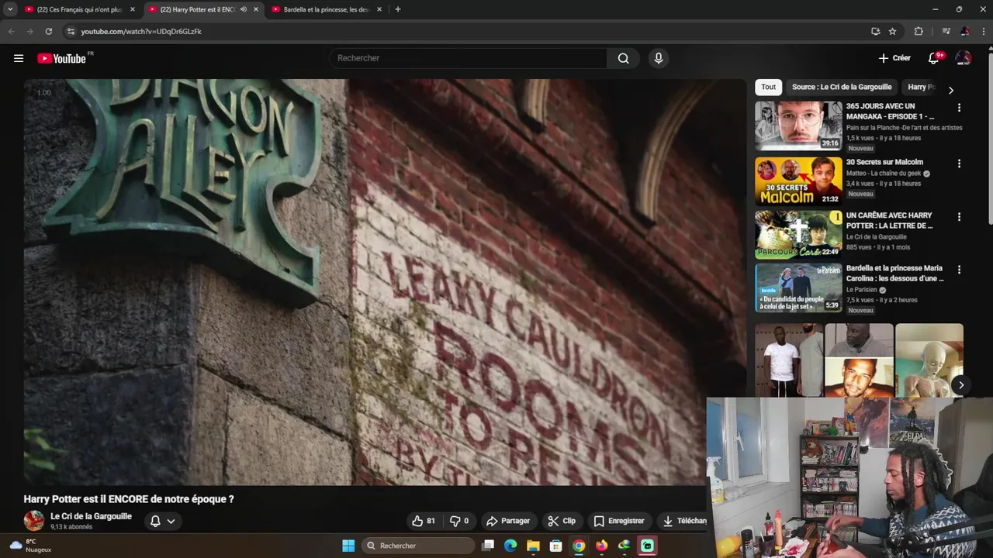This screenshot has width=993, height=558.
Task: Open the YouTube hamburger guide menu
Action: point(19,58)
